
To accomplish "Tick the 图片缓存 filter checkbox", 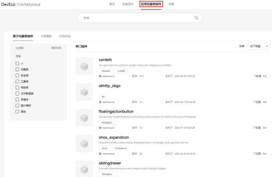I will point(17,106).
